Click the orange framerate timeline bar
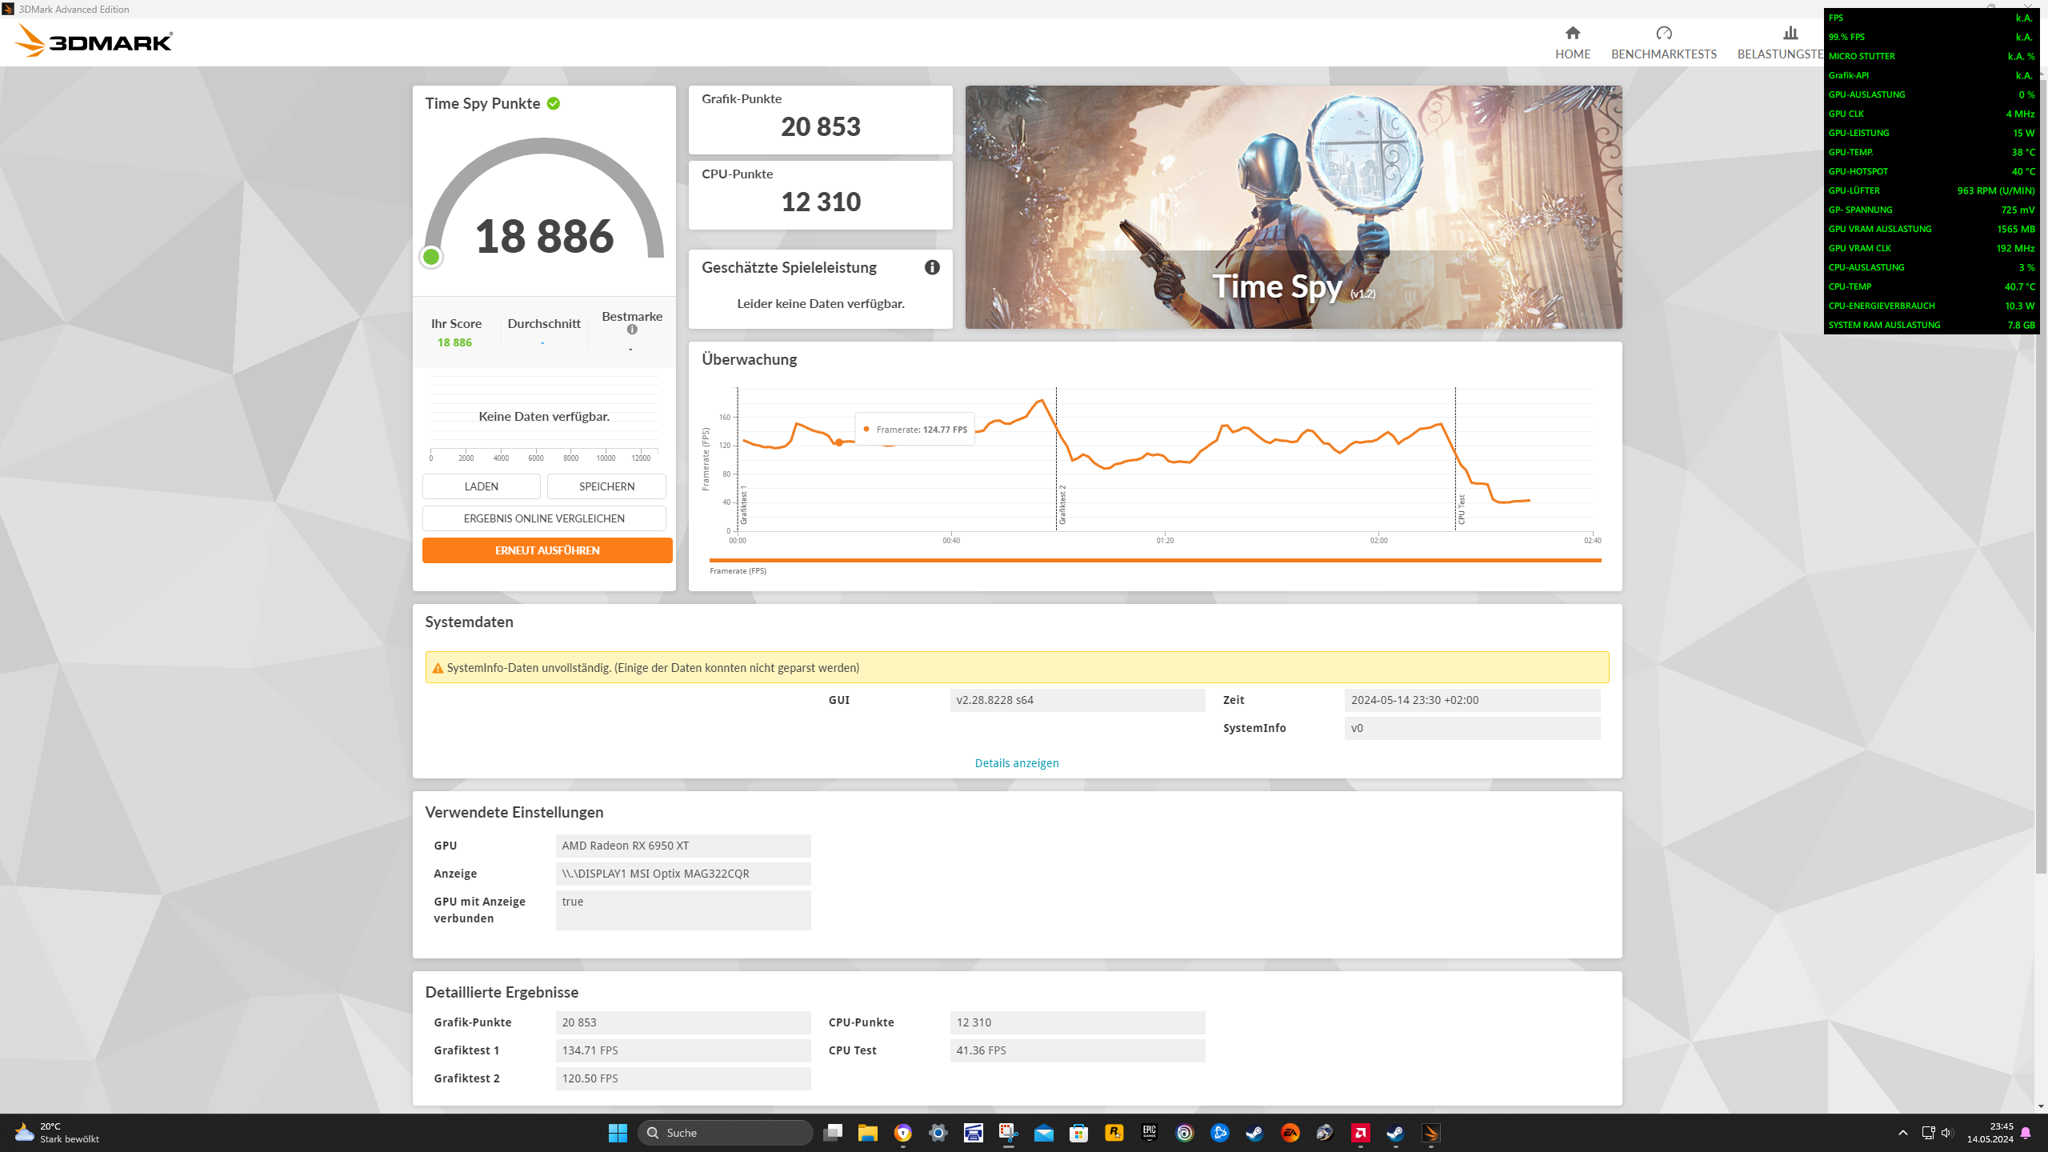2048x1152 pixels. (x=1154, y=560)
